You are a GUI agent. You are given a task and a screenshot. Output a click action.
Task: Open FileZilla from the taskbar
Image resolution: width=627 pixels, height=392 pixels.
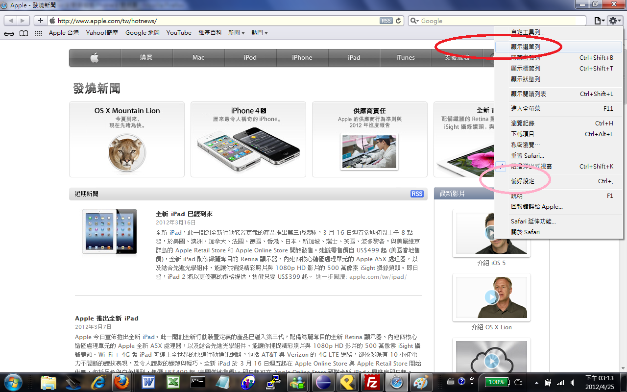(371, 382)
